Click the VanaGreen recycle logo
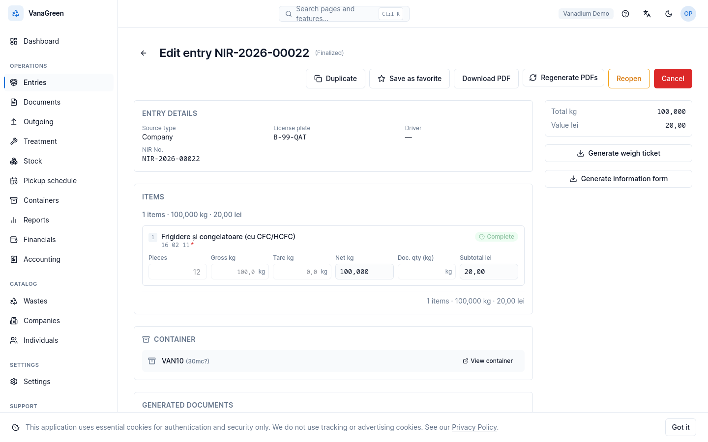This screenshot has height=442, width=708. pos(16,13)
